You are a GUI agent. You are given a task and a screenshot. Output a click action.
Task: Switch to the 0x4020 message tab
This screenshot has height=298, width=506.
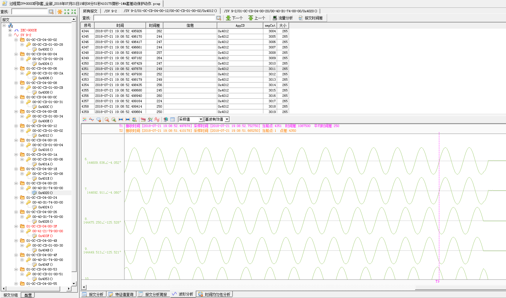coord(271,11)
